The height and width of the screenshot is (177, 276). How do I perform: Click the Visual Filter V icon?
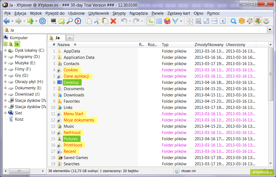point(176,21)
